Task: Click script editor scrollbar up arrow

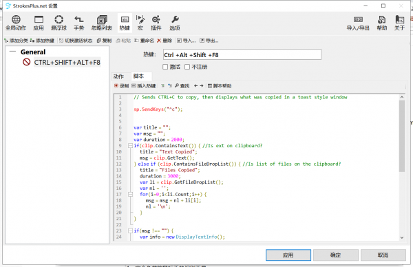Action: 402,97
